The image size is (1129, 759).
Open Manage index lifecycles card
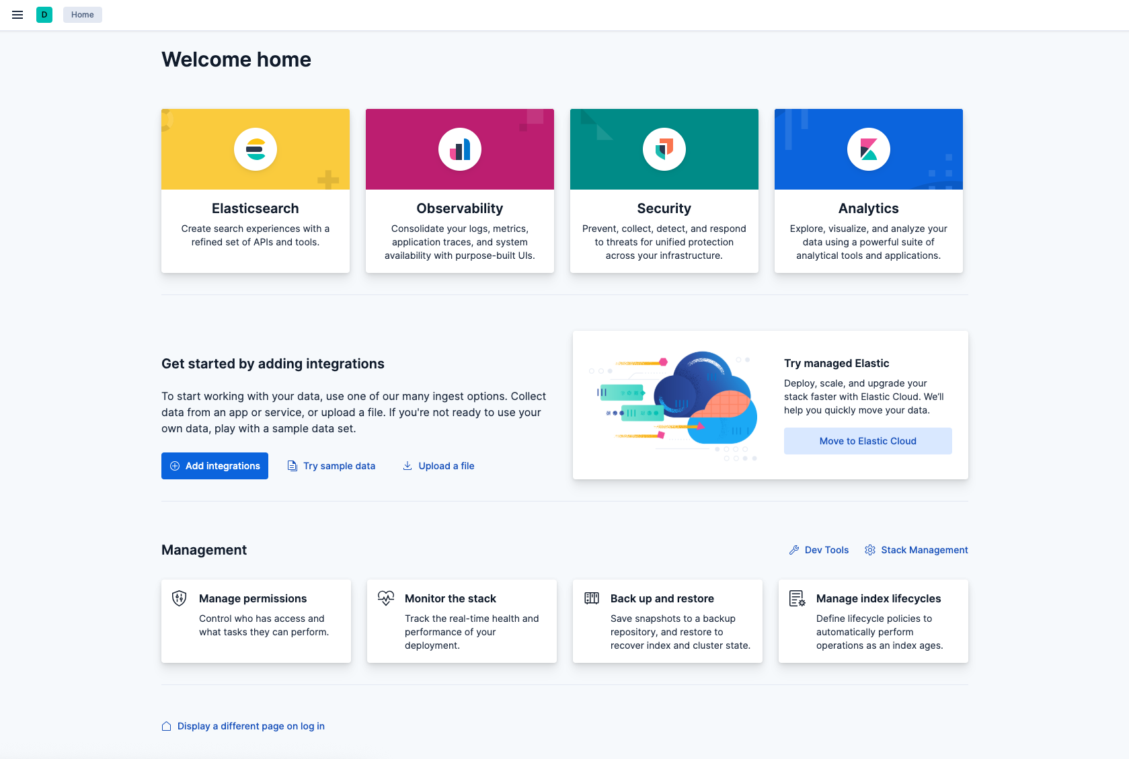[x=873, y=621]
